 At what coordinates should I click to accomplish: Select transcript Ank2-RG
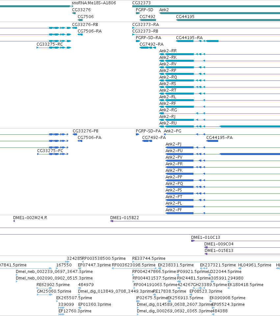click(168, 110)
